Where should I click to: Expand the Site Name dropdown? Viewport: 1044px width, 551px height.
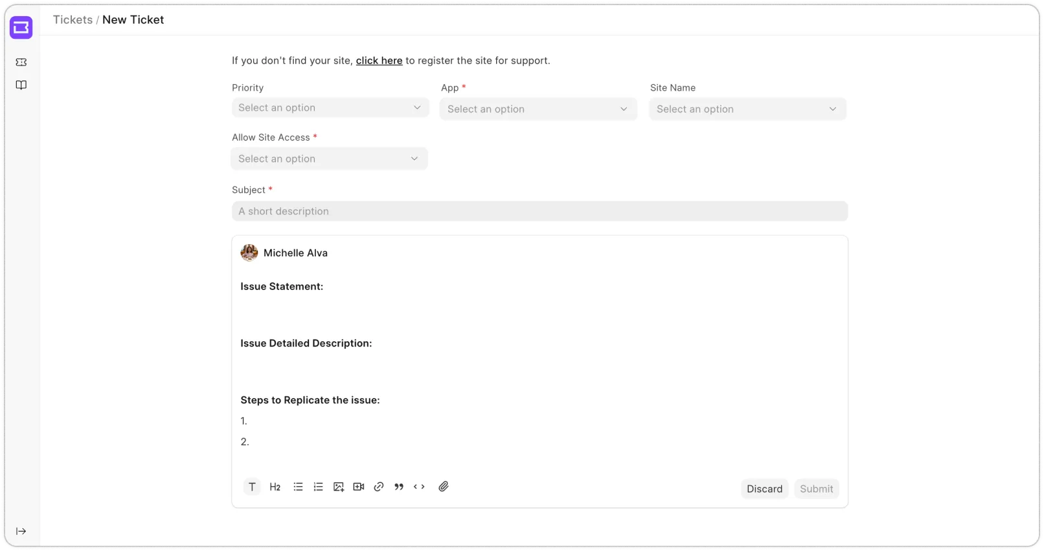coord(747,109)
